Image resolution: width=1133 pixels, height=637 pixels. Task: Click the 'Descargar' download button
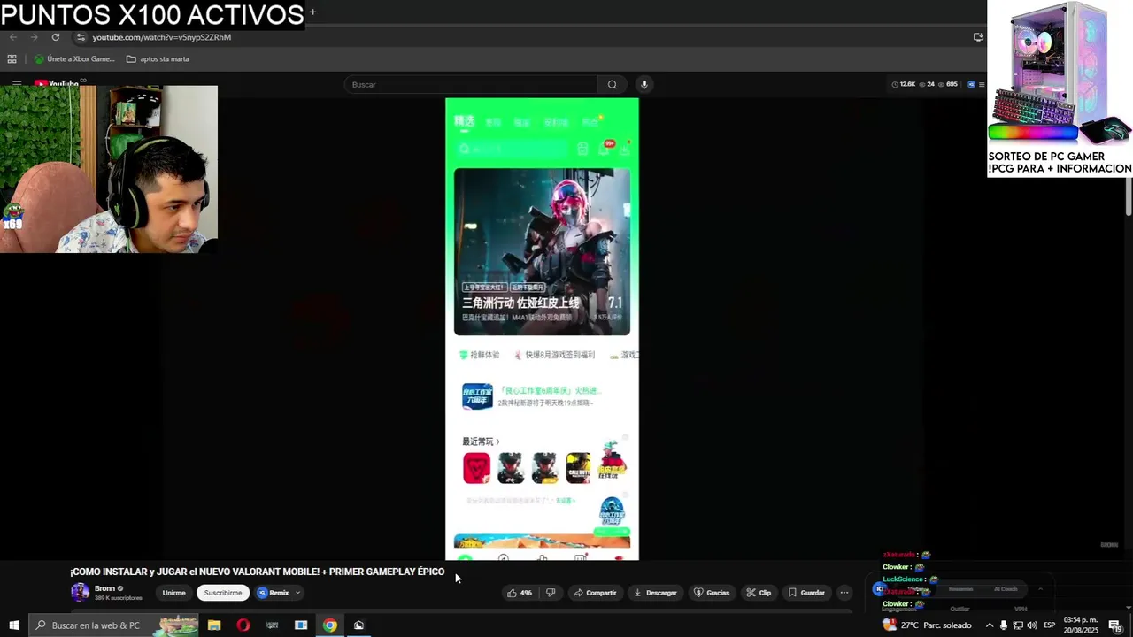tap(655, 593)
